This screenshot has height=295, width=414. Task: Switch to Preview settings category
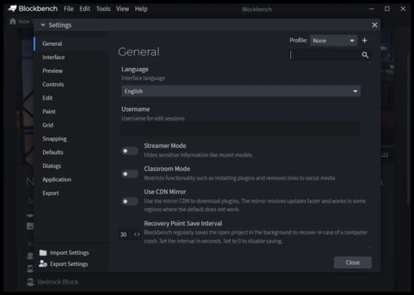click(71, 71)
